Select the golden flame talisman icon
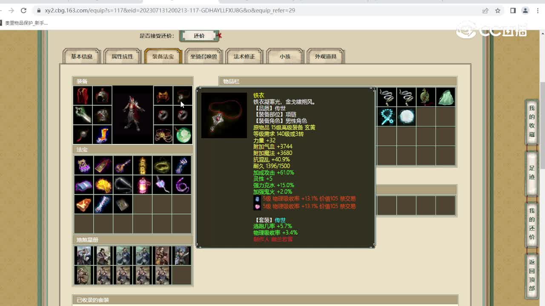 [103, 185]
